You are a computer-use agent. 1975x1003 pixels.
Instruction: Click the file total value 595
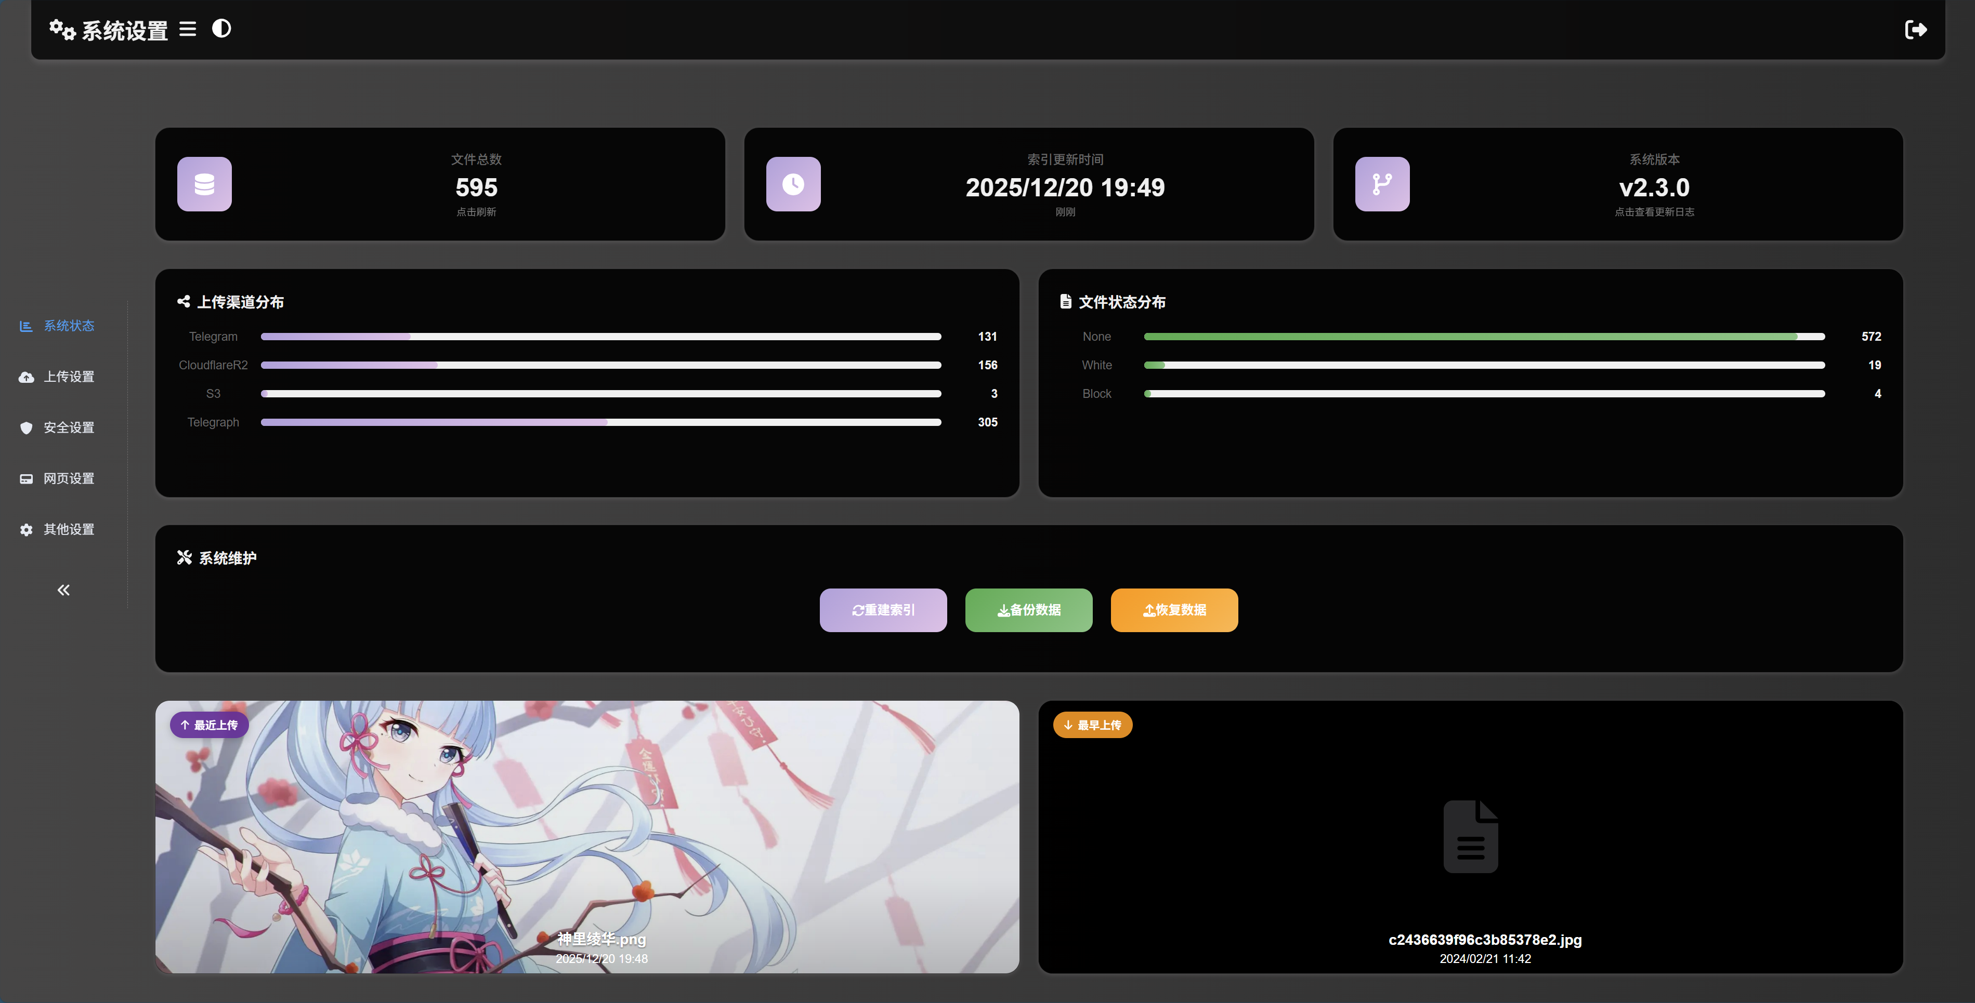476,188
